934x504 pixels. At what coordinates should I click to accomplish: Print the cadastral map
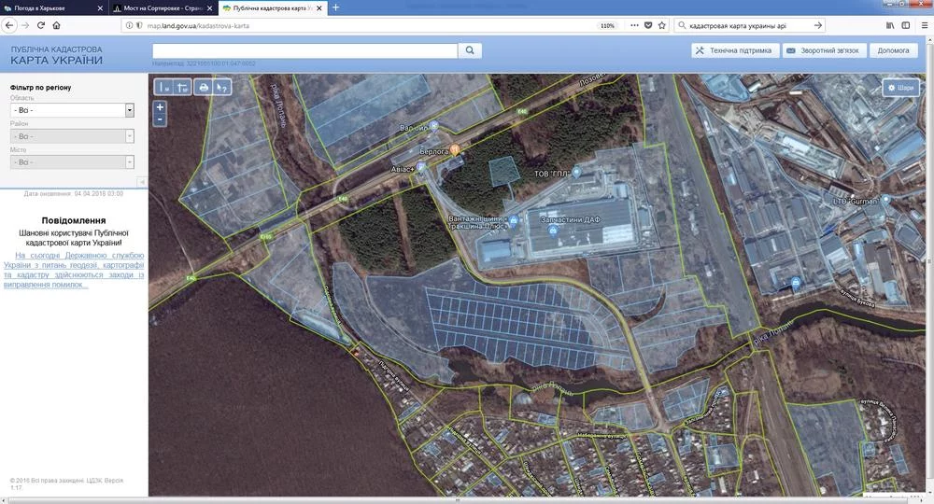pos(204,88)
